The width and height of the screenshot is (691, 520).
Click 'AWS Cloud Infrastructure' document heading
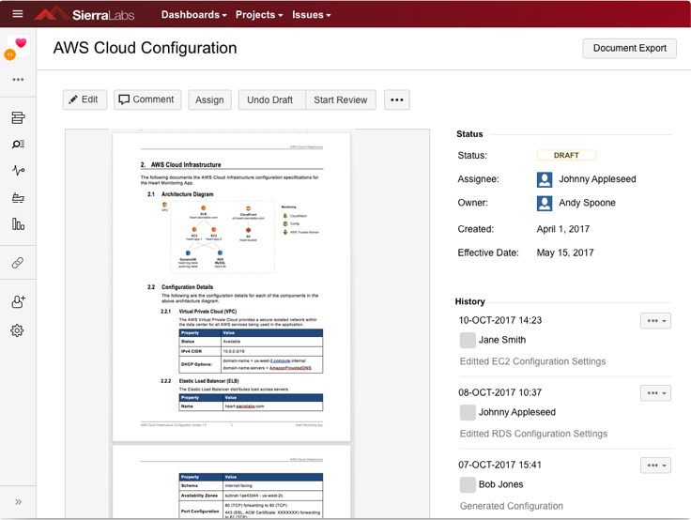click(186, 164)
